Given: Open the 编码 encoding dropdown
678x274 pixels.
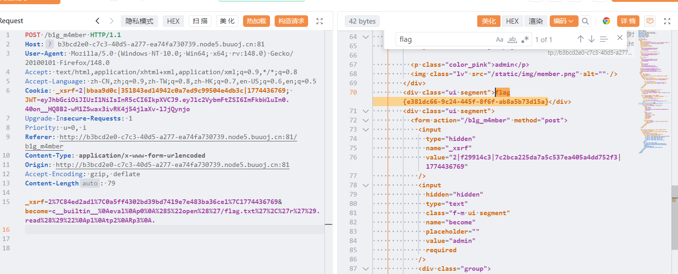Looking at the screenshot, I should [x=564, y=21].
